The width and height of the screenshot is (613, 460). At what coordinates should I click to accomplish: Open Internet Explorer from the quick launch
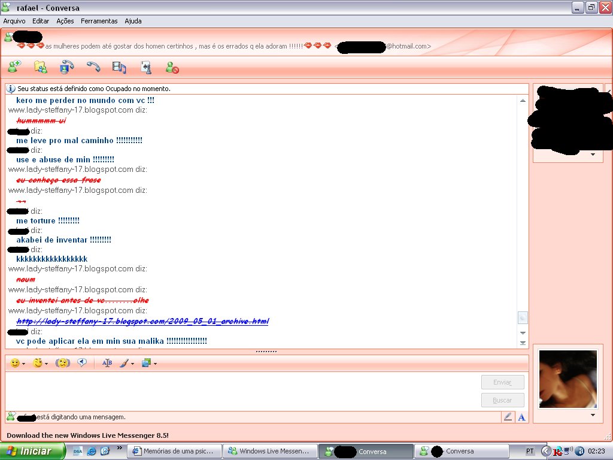click(x=92, y=451)
